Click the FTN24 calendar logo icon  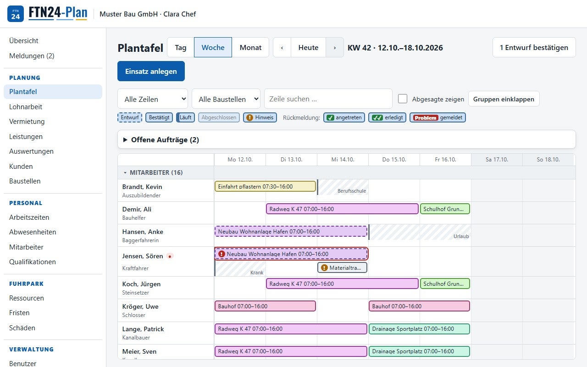click(x=16, y=14)
